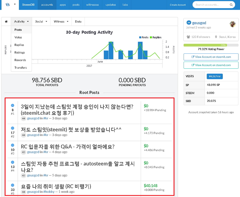Click the followers people icon
Screen dimensions: 240x197
pyautogui.click(x=188, y=37)
